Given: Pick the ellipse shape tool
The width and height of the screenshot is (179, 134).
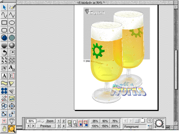Looking at the screenshot, I should click(x=12, y=22).
